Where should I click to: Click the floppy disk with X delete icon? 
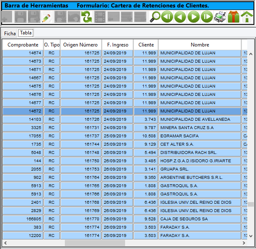(60, 17)
